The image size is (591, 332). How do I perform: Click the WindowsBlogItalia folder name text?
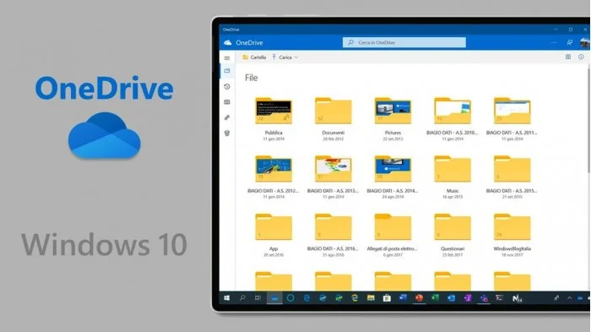tap(512, 249)
